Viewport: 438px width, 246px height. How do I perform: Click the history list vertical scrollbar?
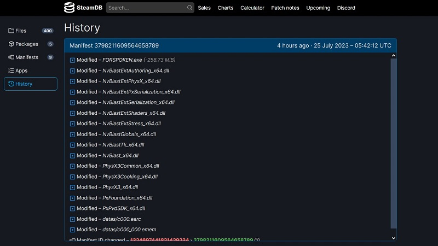(x=393, y=142)
